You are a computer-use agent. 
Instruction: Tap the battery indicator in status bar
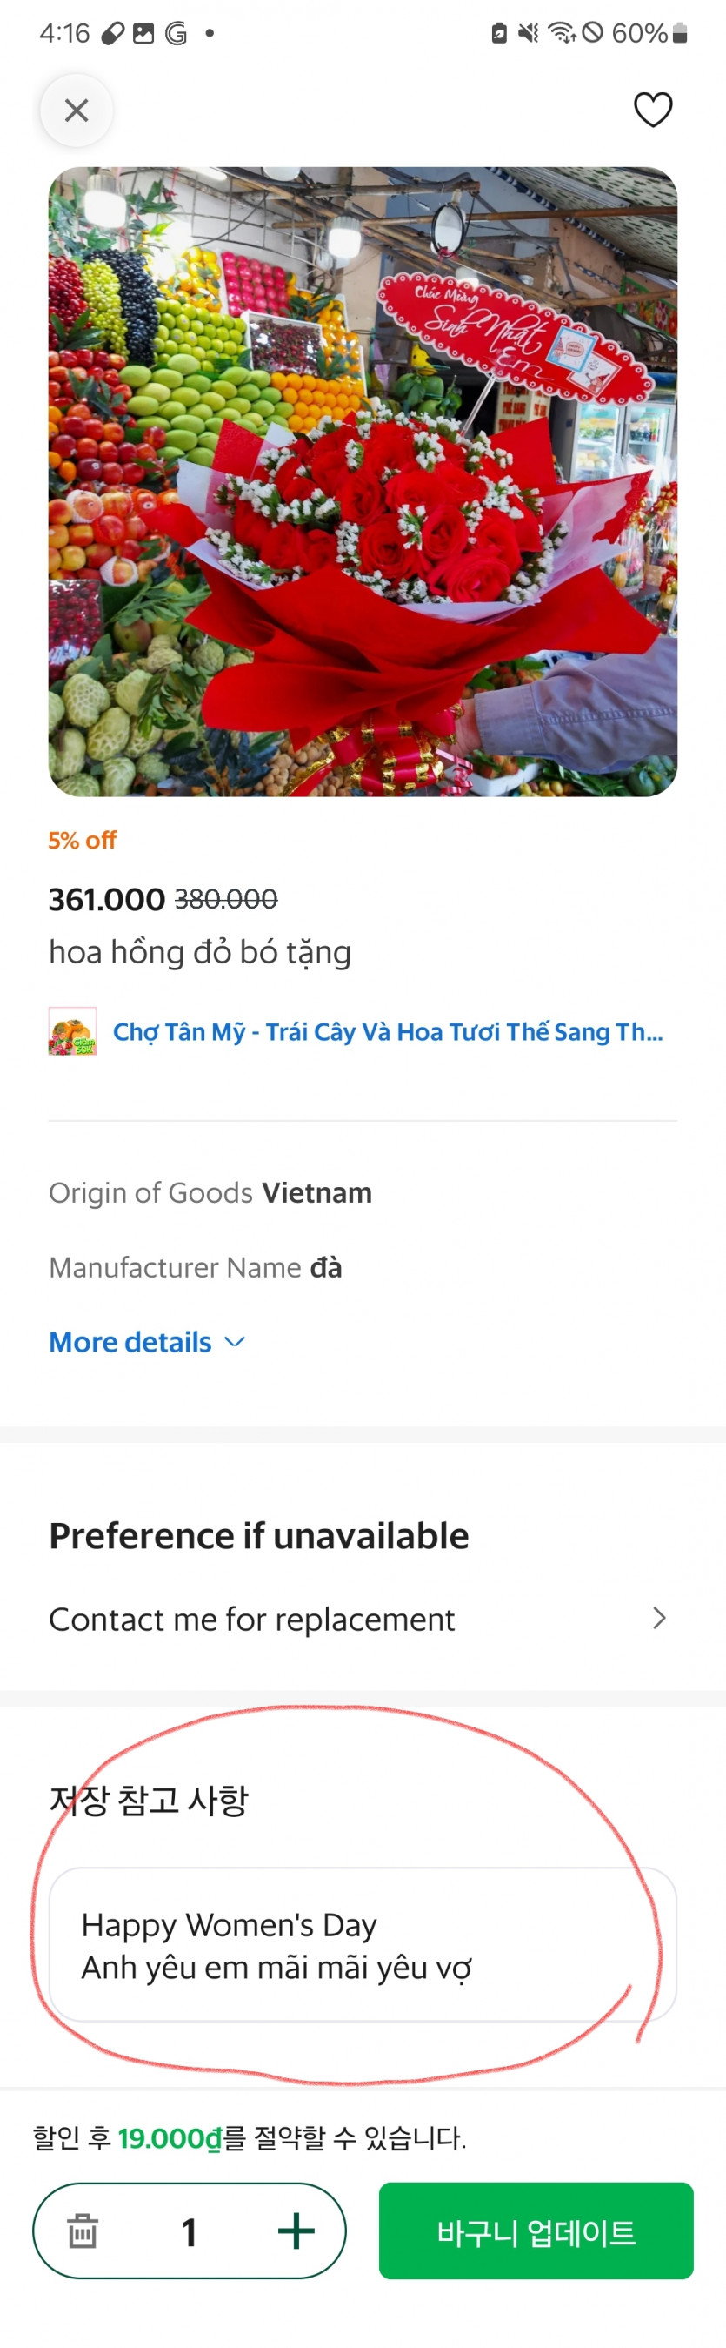point(680,34)
